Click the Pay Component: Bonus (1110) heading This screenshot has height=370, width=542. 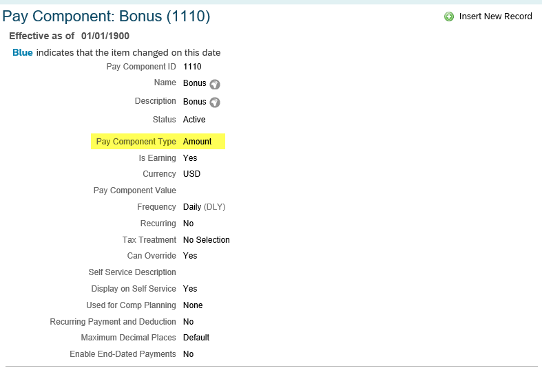pyautogui.click(x=106, y=17)
